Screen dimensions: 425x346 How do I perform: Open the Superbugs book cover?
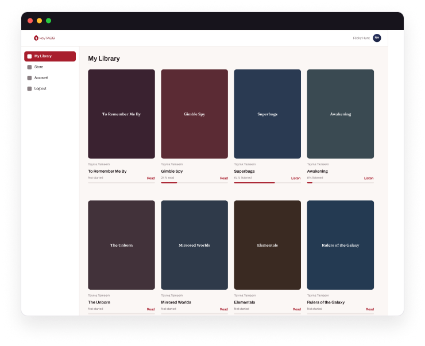point(268,114)
